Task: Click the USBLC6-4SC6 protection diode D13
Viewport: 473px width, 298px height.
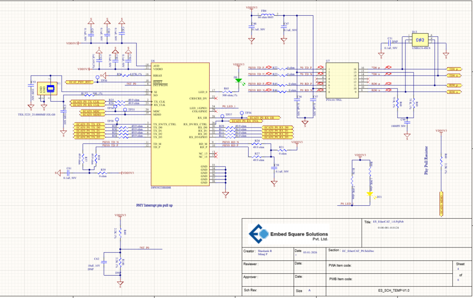Action: tap(420, 40)
